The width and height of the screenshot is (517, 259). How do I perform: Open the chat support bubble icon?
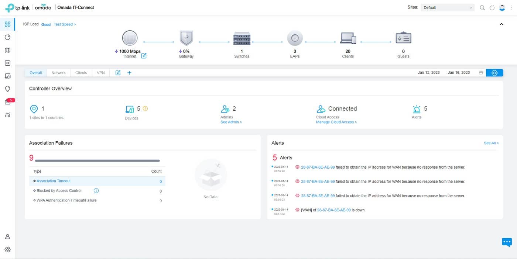pos(507,242)
